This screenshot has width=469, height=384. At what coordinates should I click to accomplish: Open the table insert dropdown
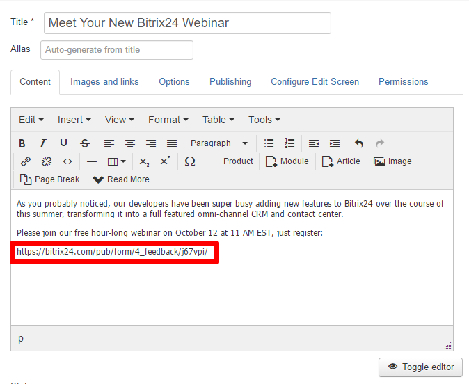(x=116, y=162)
